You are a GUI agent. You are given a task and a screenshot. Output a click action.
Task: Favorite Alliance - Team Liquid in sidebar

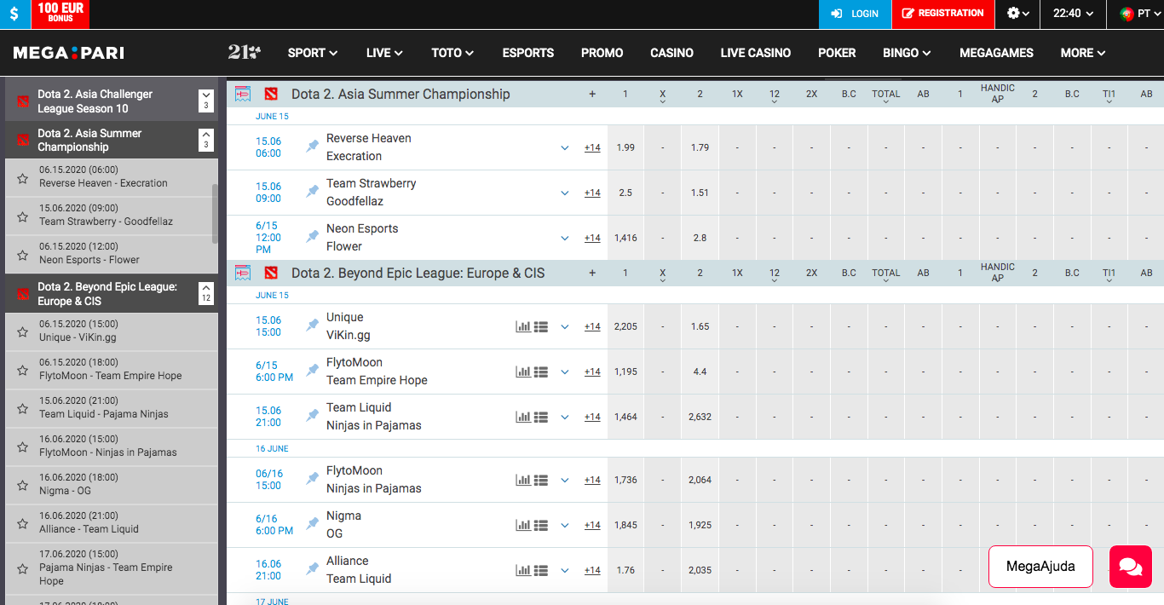[x=23, y=524]
